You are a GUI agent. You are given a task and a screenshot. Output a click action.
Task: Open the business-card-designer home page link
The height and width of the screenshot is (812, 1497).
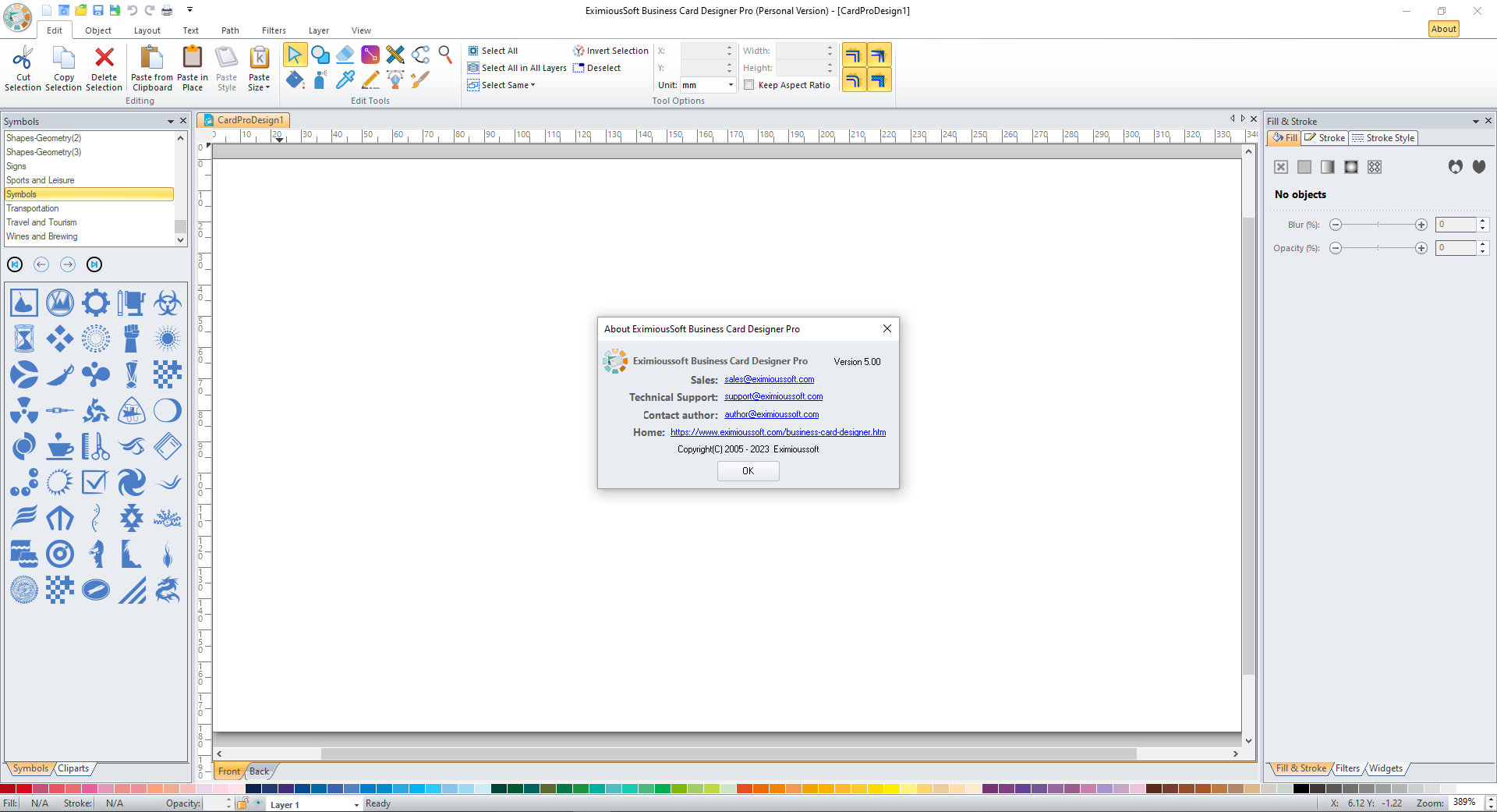tap(778, 432)
